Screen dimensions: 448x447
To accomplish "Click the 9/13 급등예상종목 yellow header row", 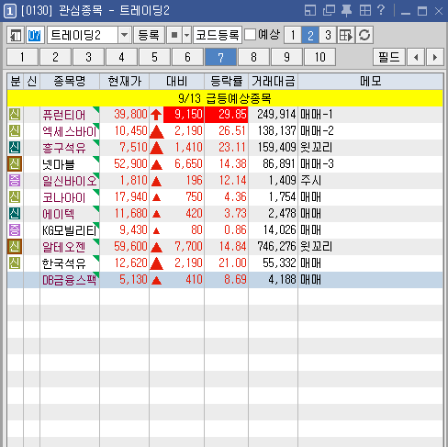I will [225, 98].
